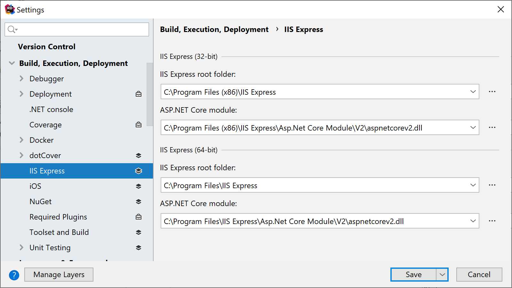Click the padlock icon beside Coverage
The height and width of the screenshot is (288, 512).
click(x=139, y=124)
